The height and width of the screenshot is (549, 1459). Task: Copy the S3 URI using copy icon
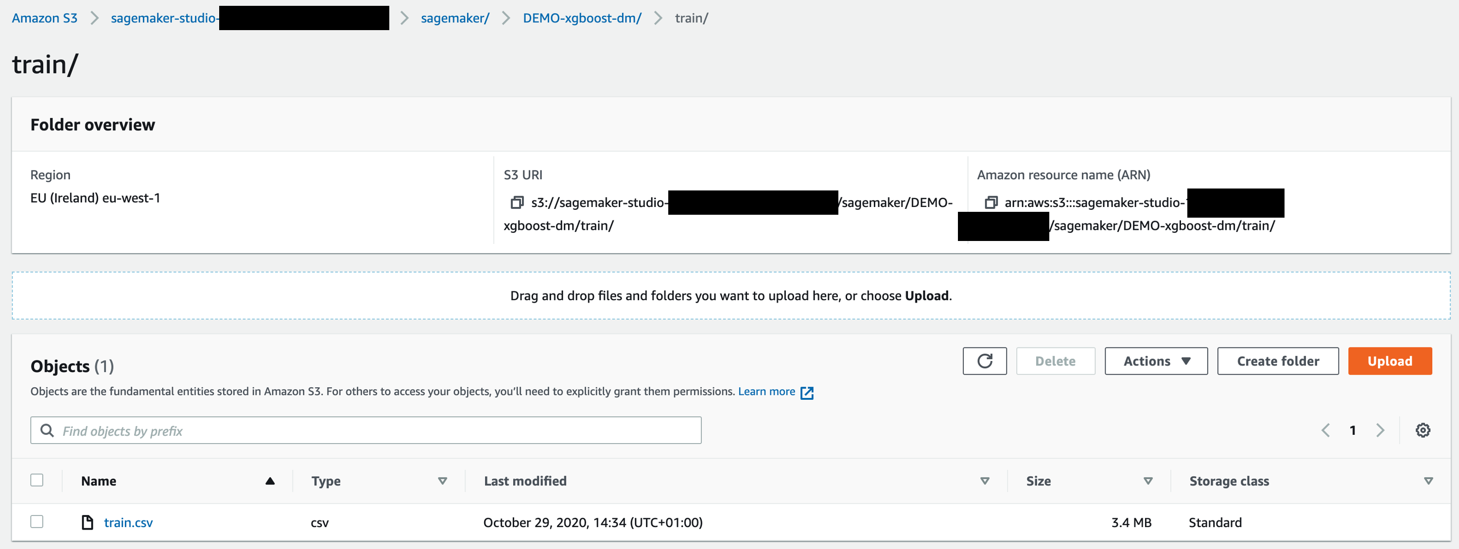517,202
